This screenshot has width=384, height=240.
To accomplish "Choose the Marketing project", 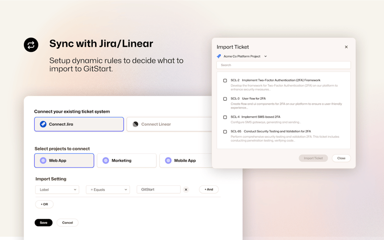I will [127, 160].
